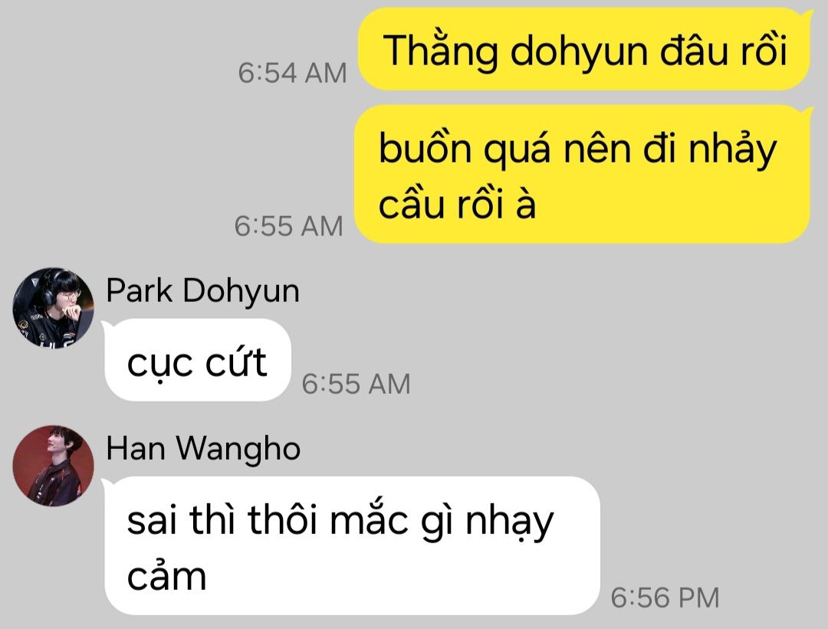Click the word 'buồn' in second bubble

tap(425, 149)
